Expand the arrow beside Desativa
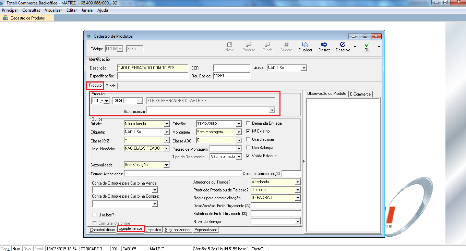 point(355,47)
